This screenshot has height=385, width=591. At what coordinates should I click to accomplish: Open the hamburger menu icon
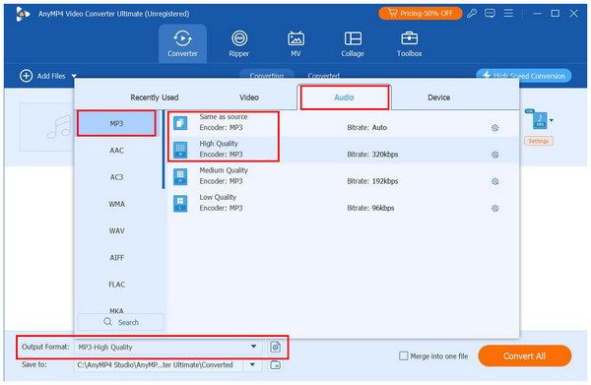point(508,14)
